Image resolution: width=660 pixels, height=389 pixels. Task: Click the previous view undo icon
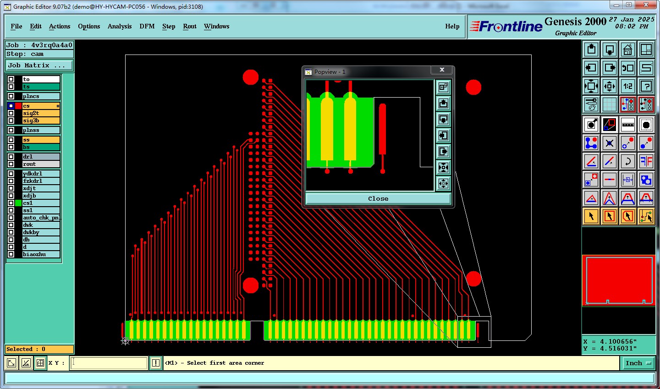point(628,68)
